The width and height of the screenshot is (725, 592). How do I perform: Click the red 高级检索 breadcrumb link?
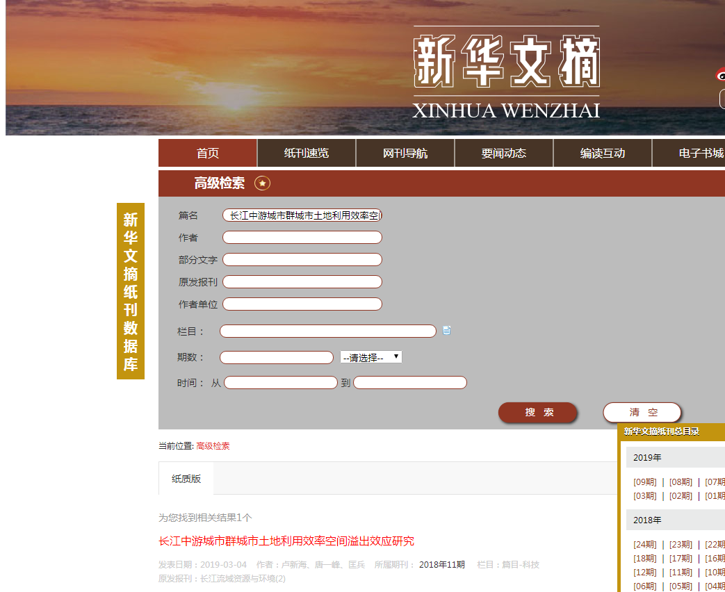tap(213, 446)
